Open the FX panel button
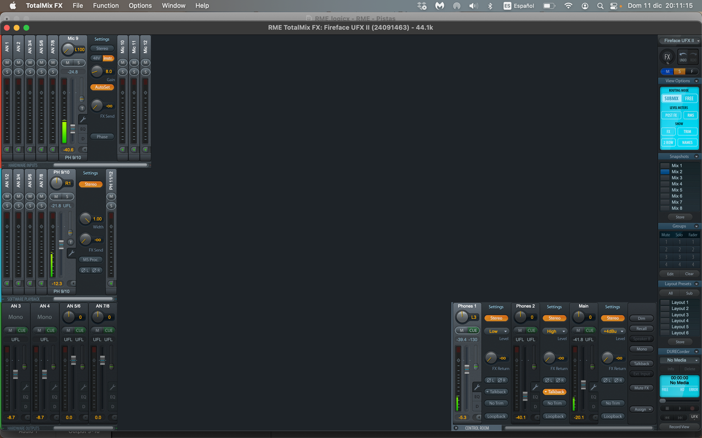Image resolution: width=702 pixels, height=438 pixels. [x=667, y=56]
